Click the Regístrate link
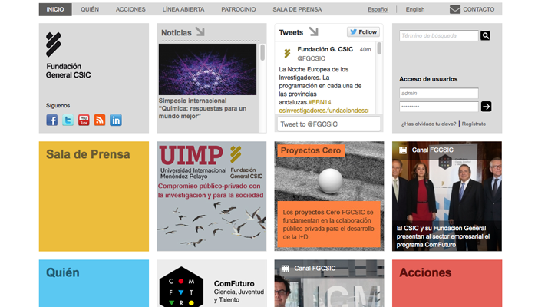The width and height of the screenshot is (538, 307). tap(474, 124)
